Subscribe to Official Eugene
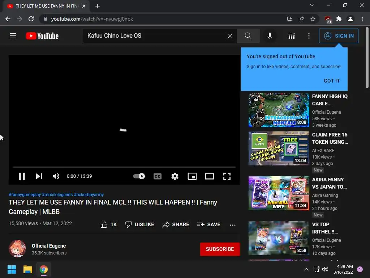 click(220, 249)
